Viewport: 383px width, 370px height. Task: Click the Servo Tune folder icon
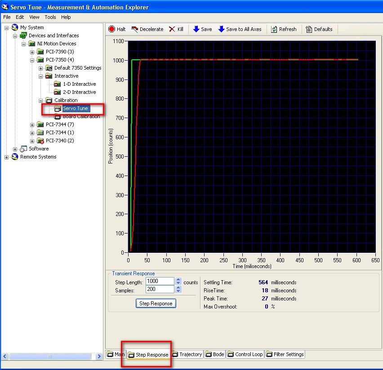coord(58,108)
